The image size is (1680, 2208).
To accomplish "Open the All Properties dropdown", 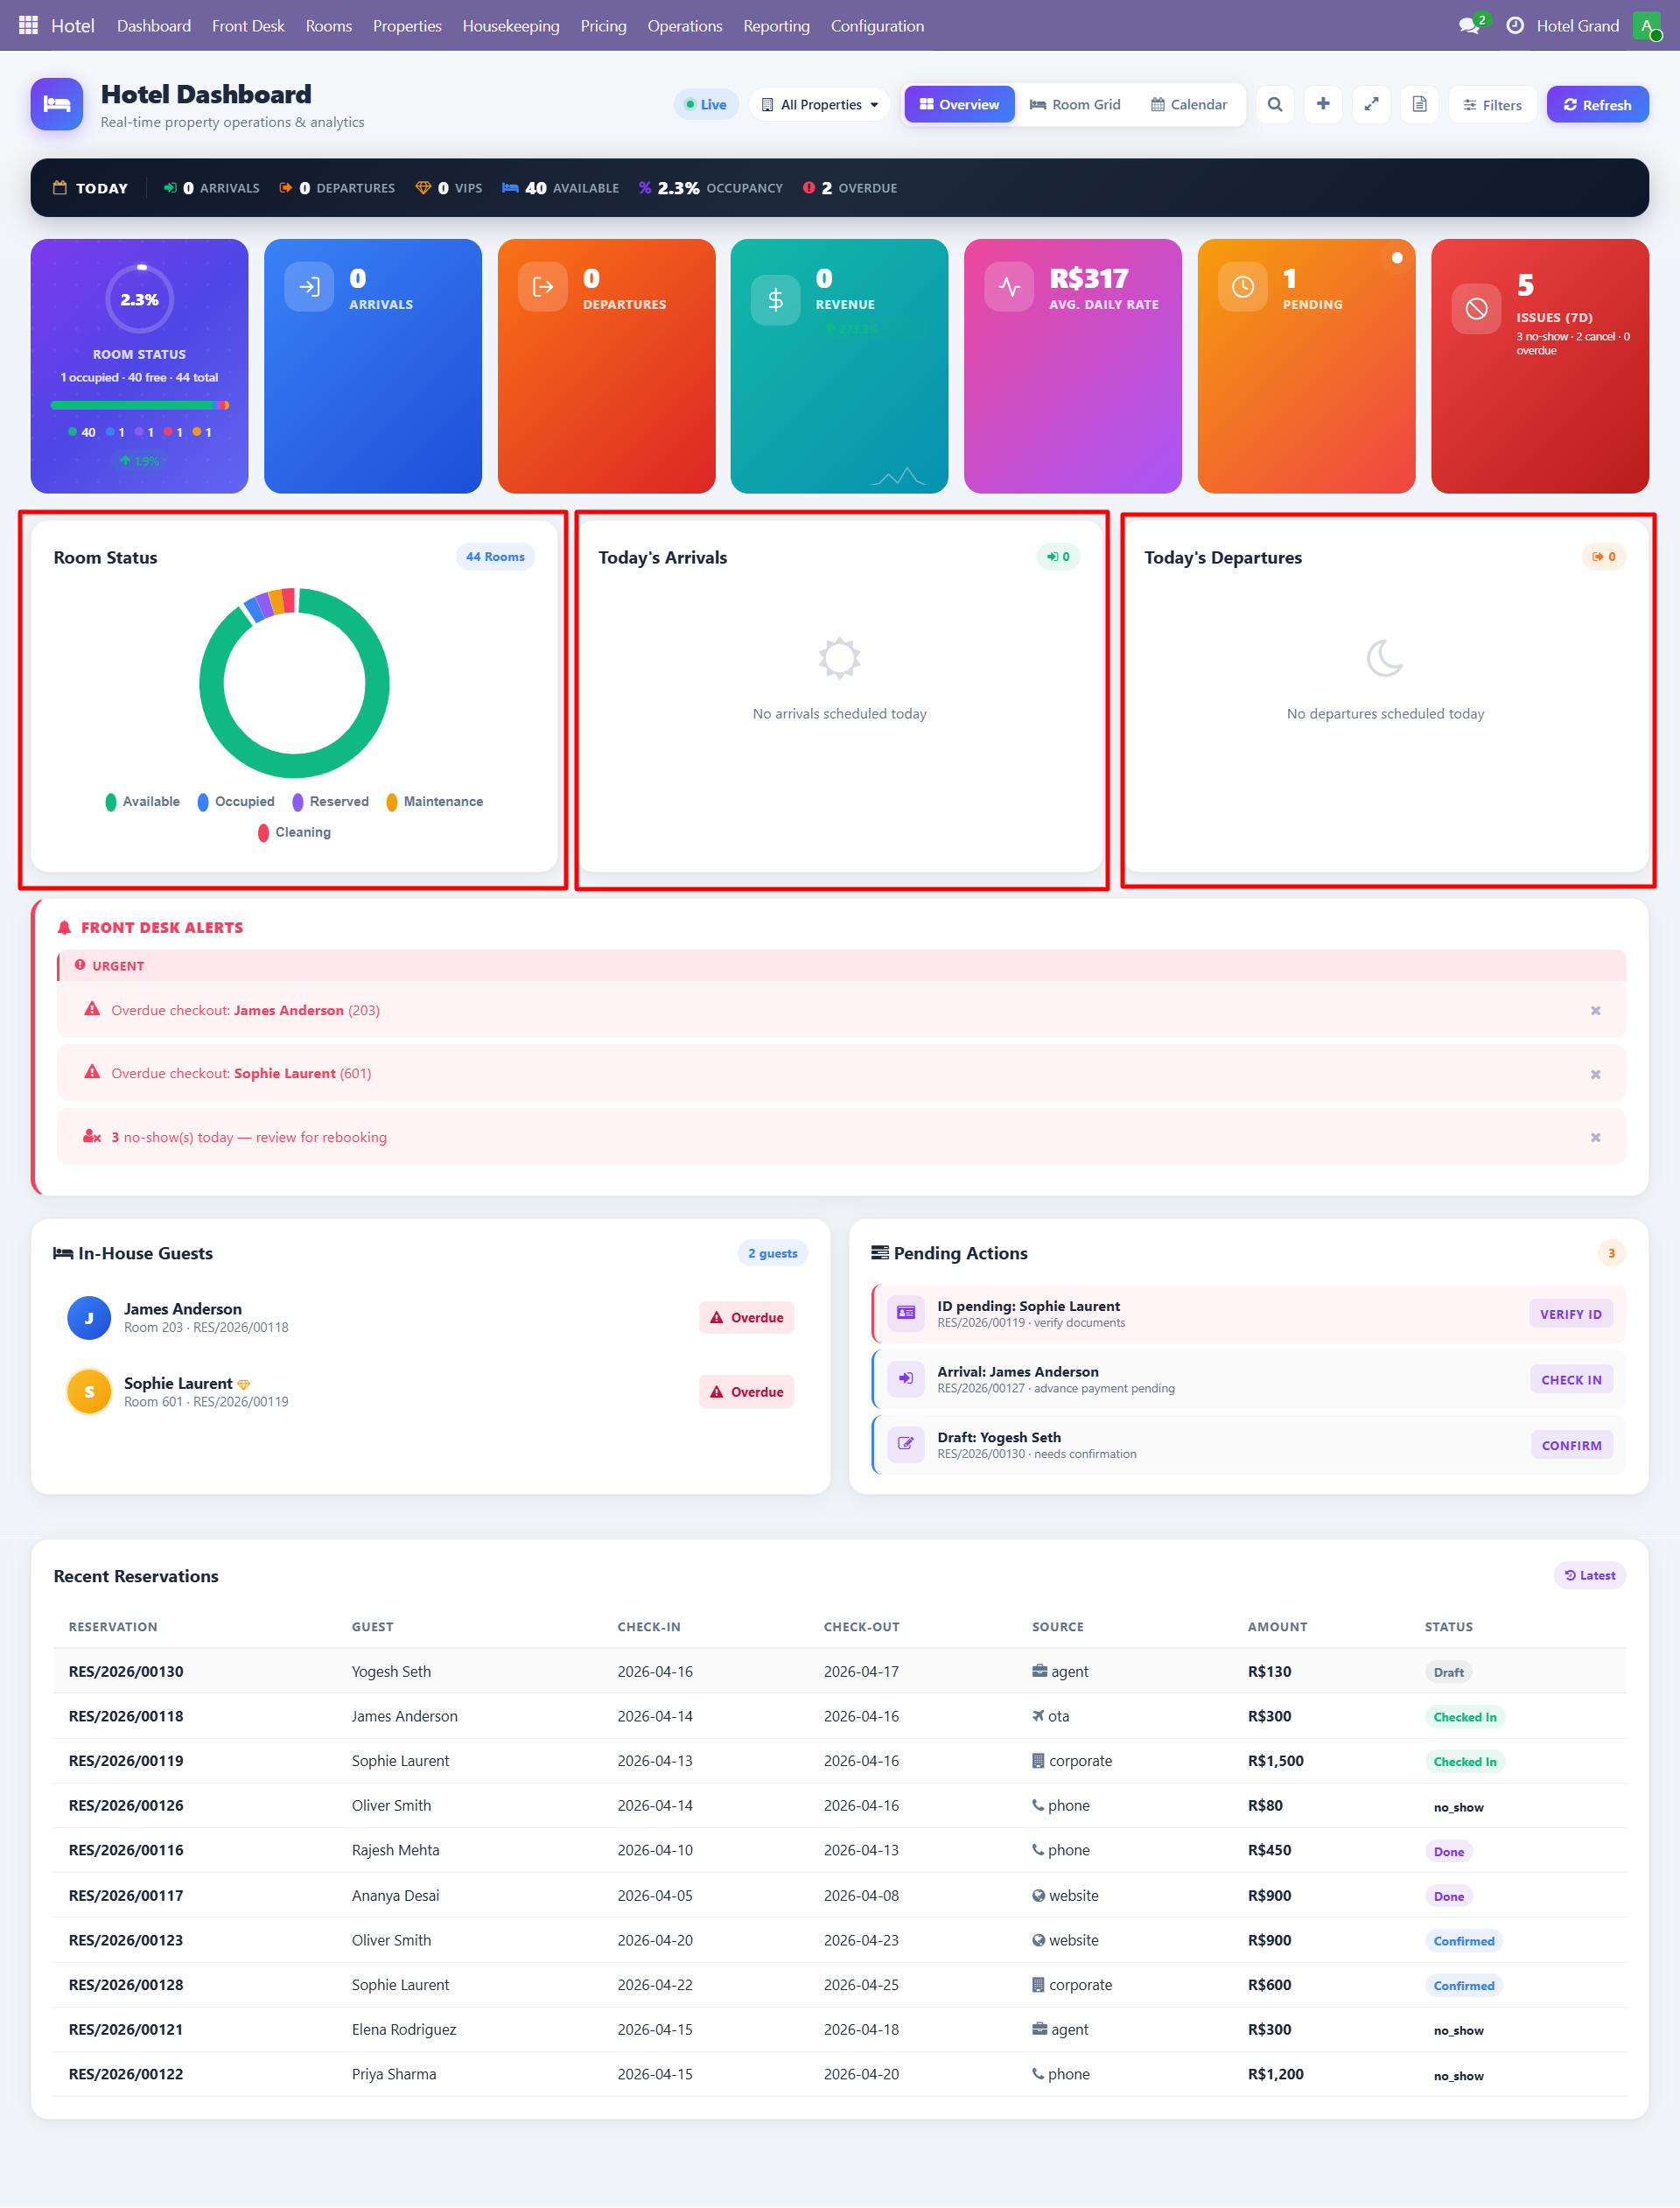I will [x=819, y=104].
